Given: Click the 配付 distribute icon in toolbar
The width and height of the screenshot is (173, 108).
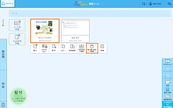Looking at the screenshot, I should click(54, 48).
